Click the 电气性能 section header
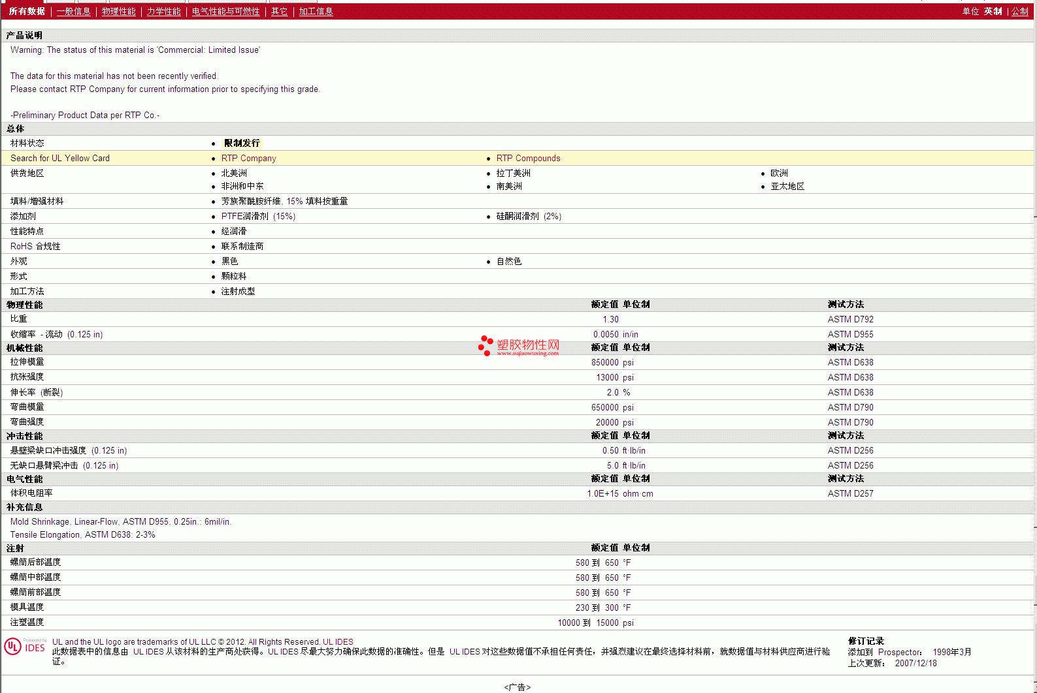 coord(24,480)
